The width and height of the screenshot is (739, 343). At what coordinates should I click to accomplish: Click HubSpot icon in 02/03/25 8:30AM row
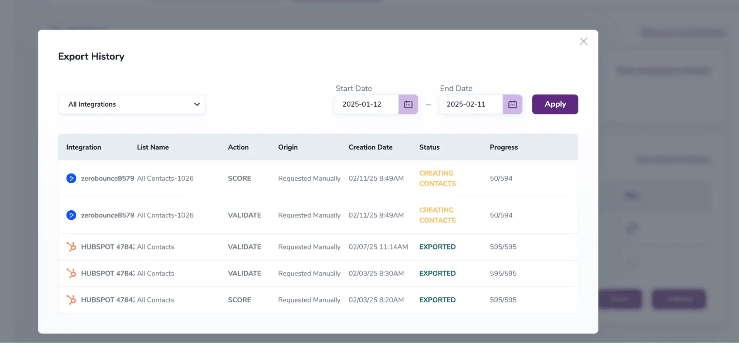pyautogui.click(x=71, y=273)
